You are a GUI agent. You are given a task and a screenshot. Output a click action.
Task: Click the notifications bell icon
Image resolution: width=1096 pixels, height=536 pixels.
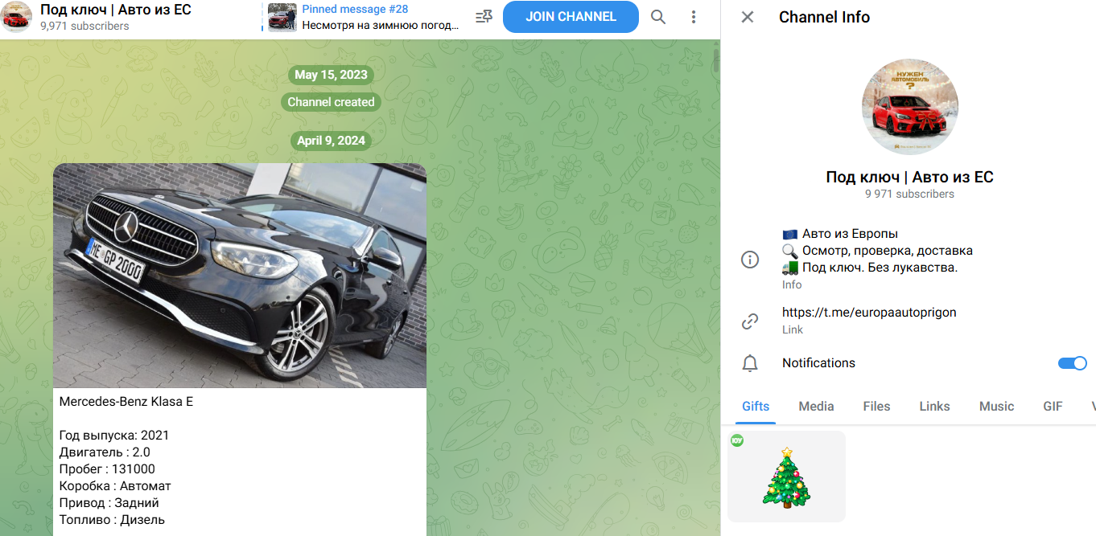click(750, 363)
